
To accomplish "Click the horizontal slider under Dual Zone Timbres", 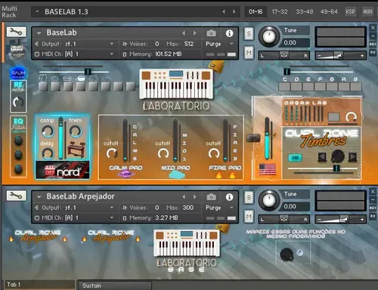I will click(x=324, y=168).
